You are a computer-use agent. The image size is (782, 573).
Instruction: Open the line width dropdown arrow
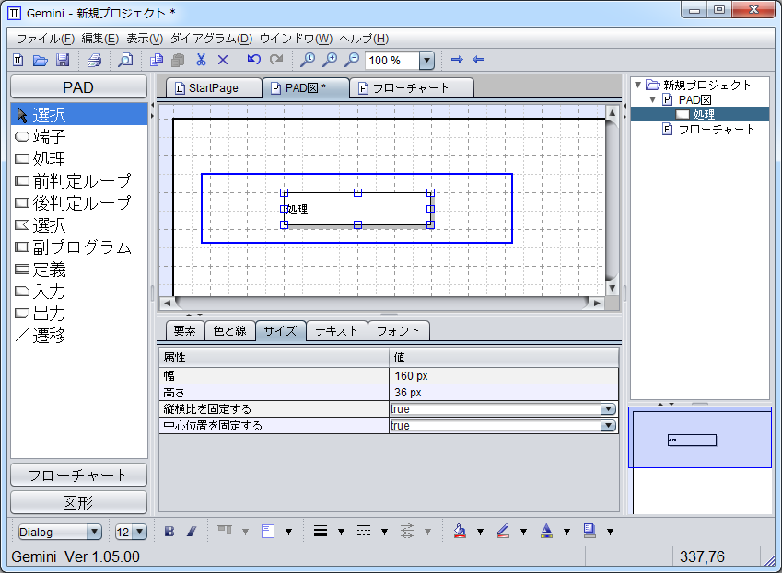(341, 533)
